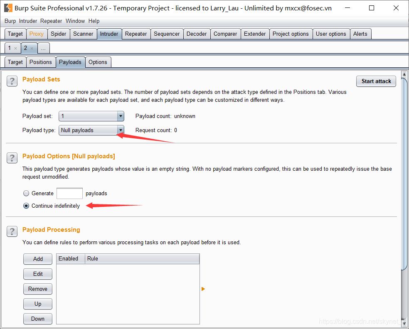Close attack tab 2 with its x icon

click(x=32, y=49)
